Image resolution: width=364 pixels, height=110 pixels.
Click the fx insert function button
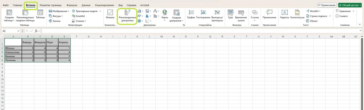click(36, 31)
